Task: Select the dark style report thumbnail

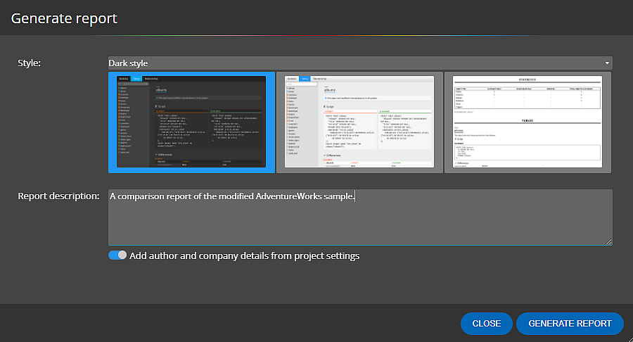Action: click(191, 122)
